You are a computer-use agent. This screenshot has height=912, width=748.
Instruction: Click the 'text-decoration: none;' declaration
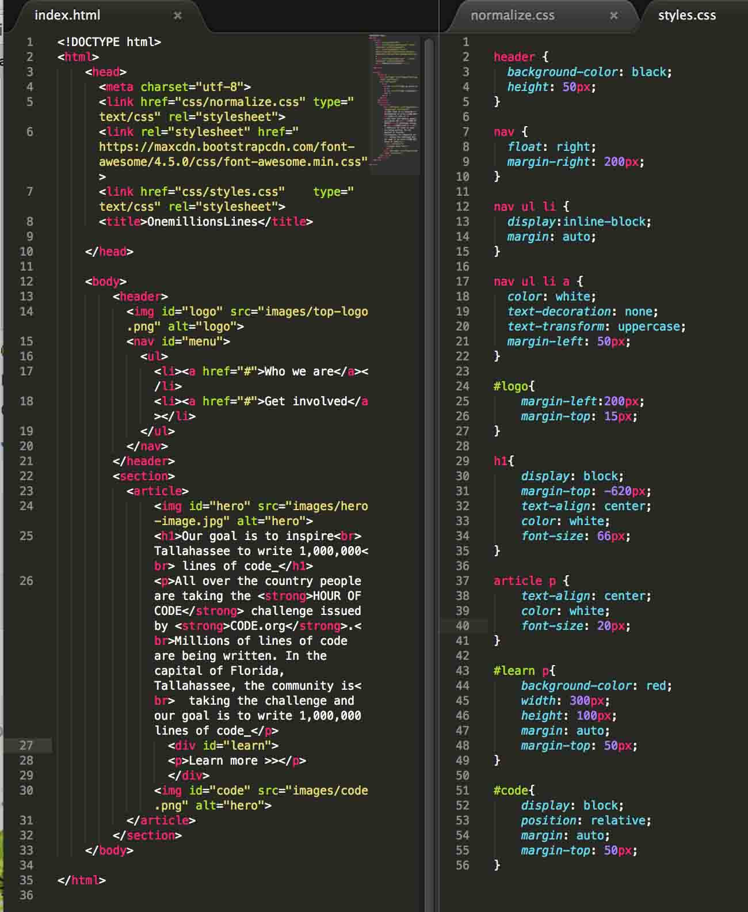click(x=582, y=311)
